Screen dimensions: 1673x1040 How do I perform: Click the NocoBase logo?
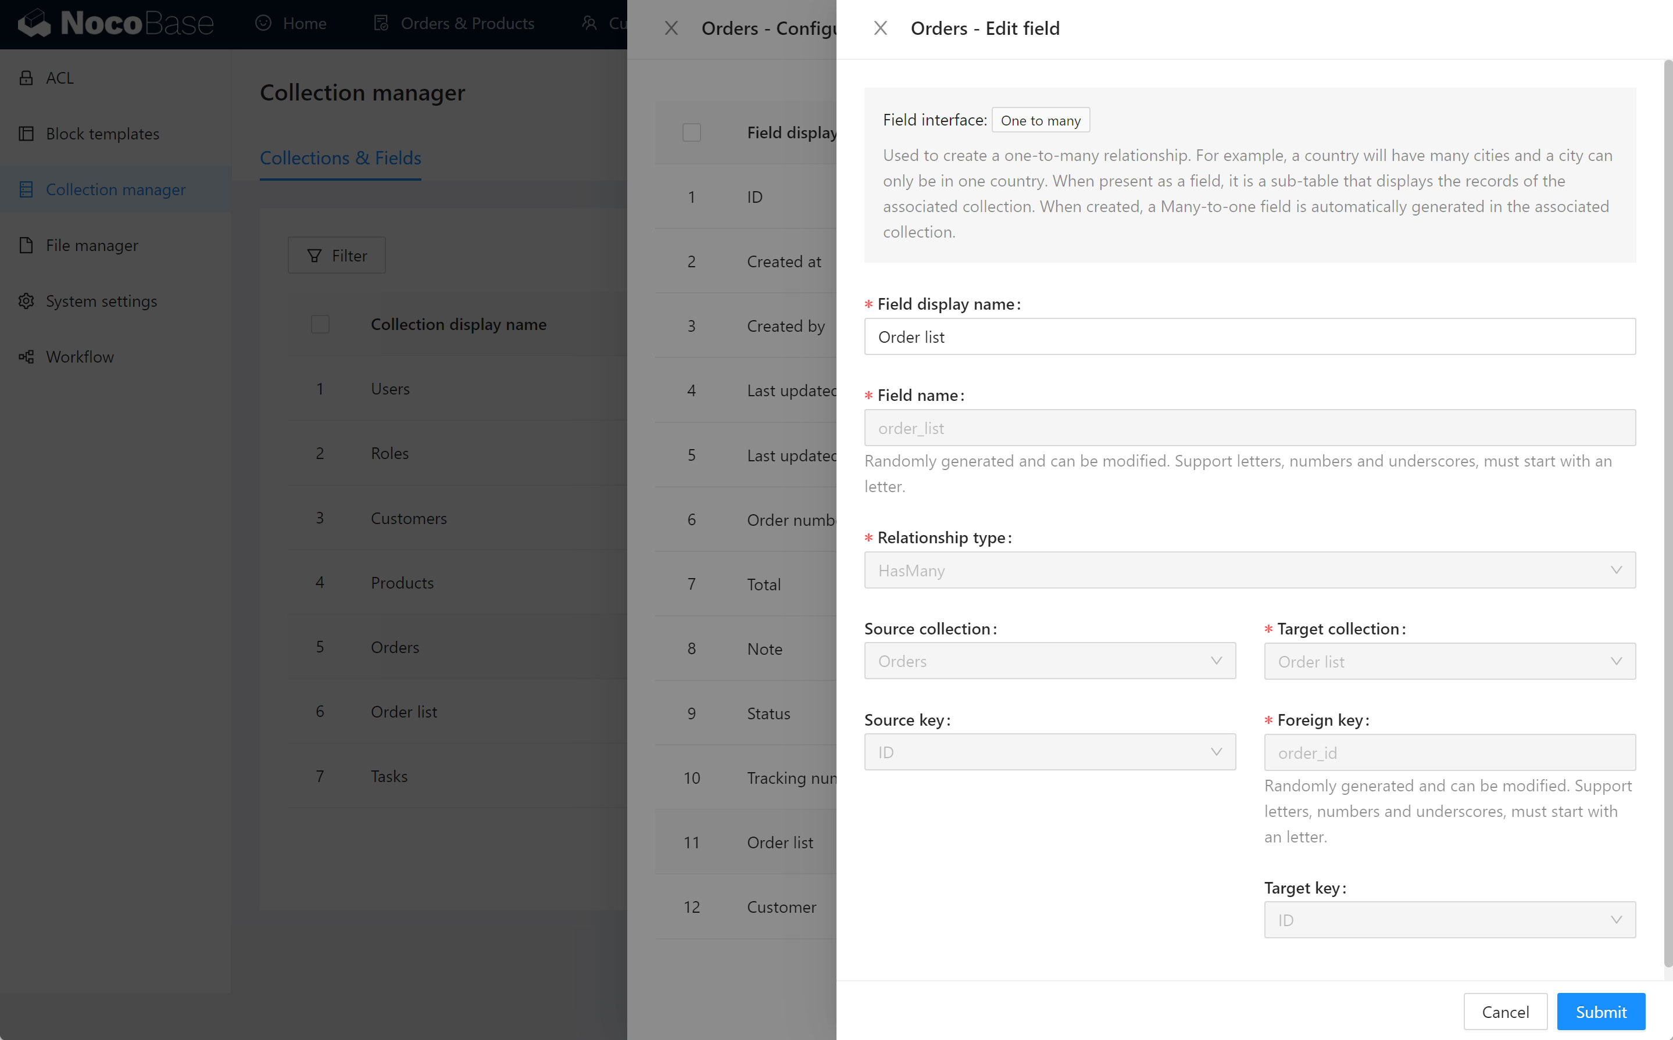coord(116,23)
